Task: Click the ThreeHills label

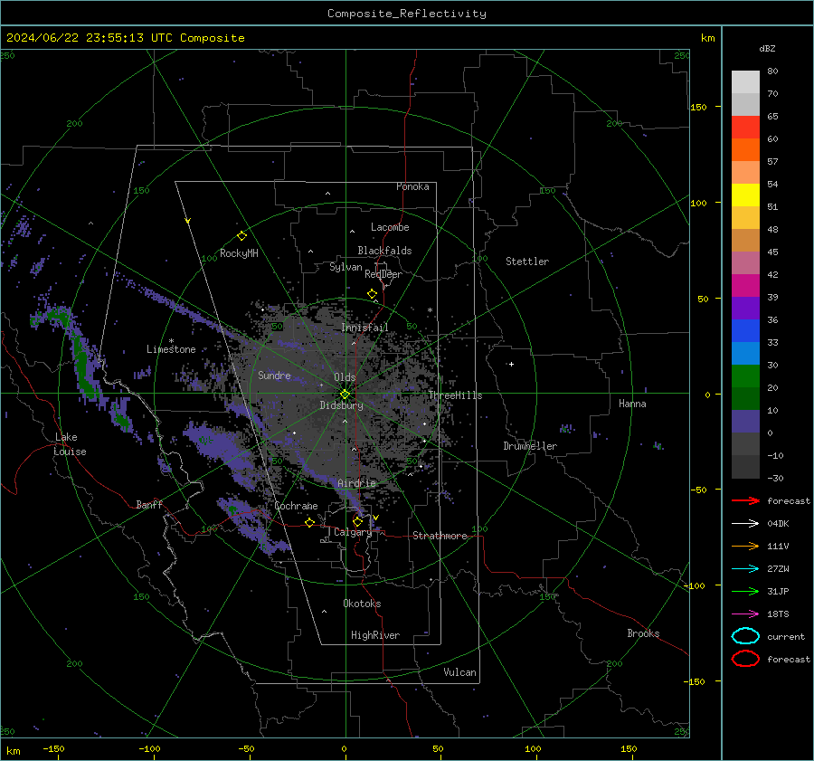Action: click(455, 395)
